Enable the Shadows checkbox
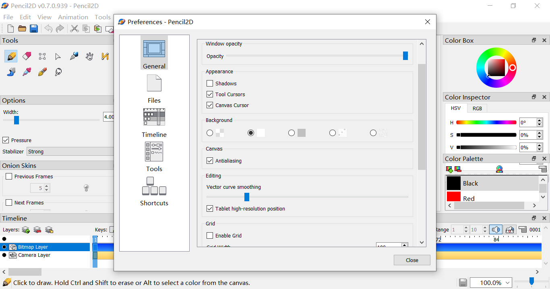550x289 pixels. pos(210,83)
